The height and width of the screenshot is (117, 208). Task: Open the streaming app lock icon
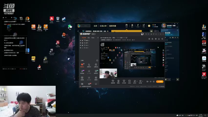click(152, 39)
